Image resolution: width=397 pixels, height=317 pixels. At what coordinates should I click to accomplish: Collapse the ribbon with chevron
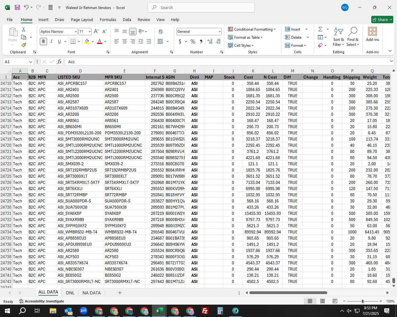coord(390,51)
